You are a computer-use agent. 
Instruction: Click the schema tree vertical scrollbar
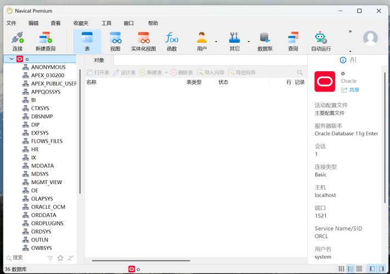pos(80,132)
